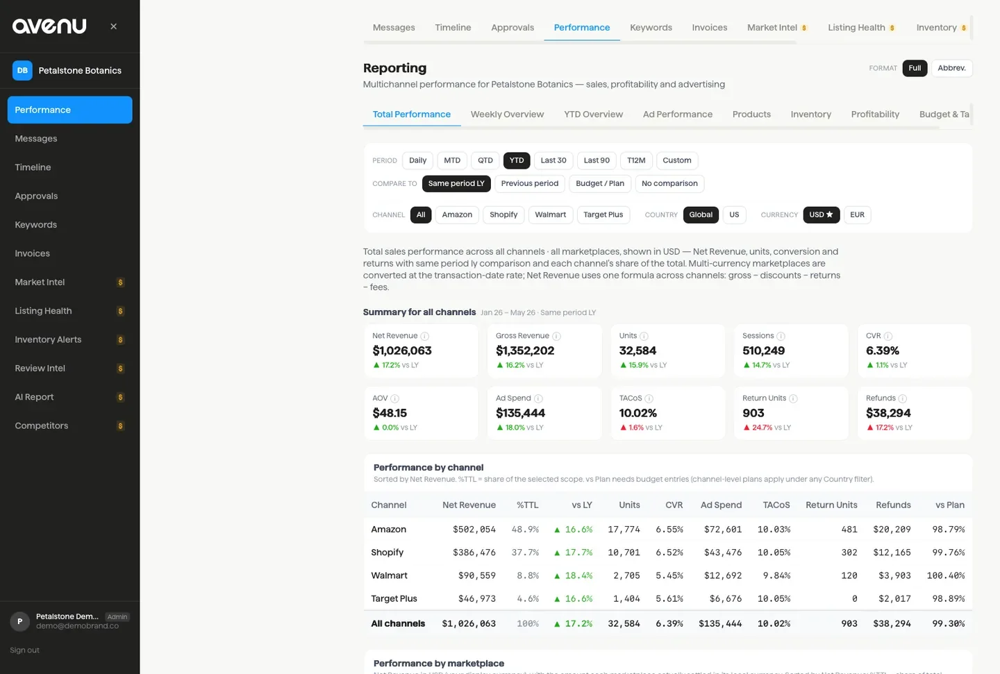The height and width of the screenshot is (674, 1000).
Task: Click the Return Units info icon
Action: click(x=793, y=398)
